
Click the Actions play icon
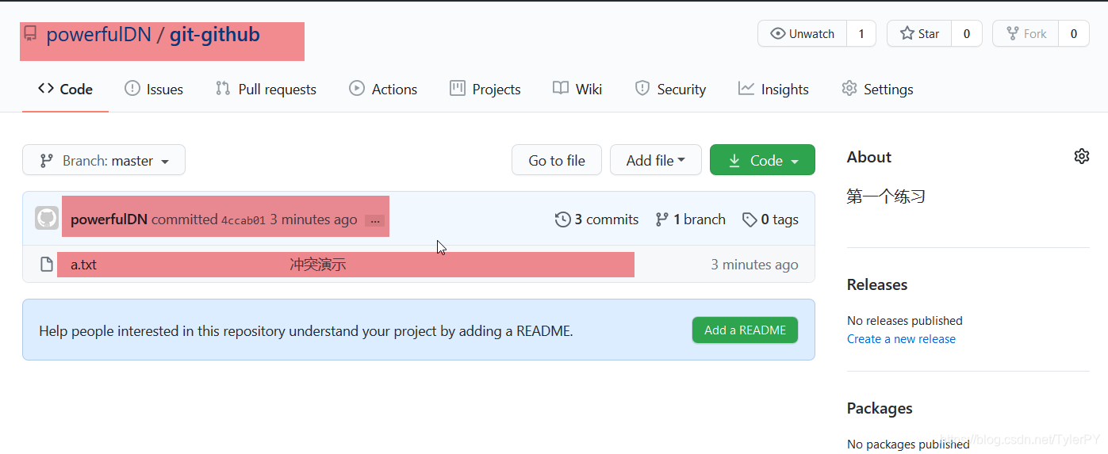[357, 88]
